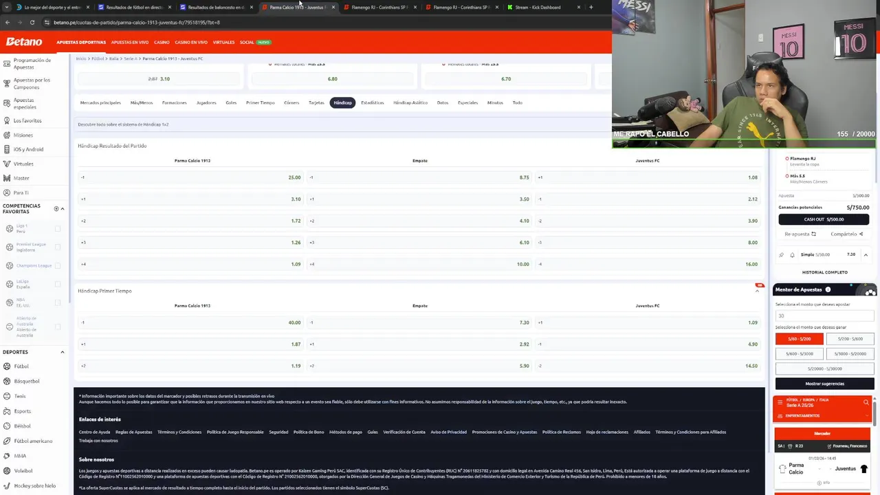Viewport: 880px width, 495px height.
Task: Reload the browser page
Action: [32, 22]
